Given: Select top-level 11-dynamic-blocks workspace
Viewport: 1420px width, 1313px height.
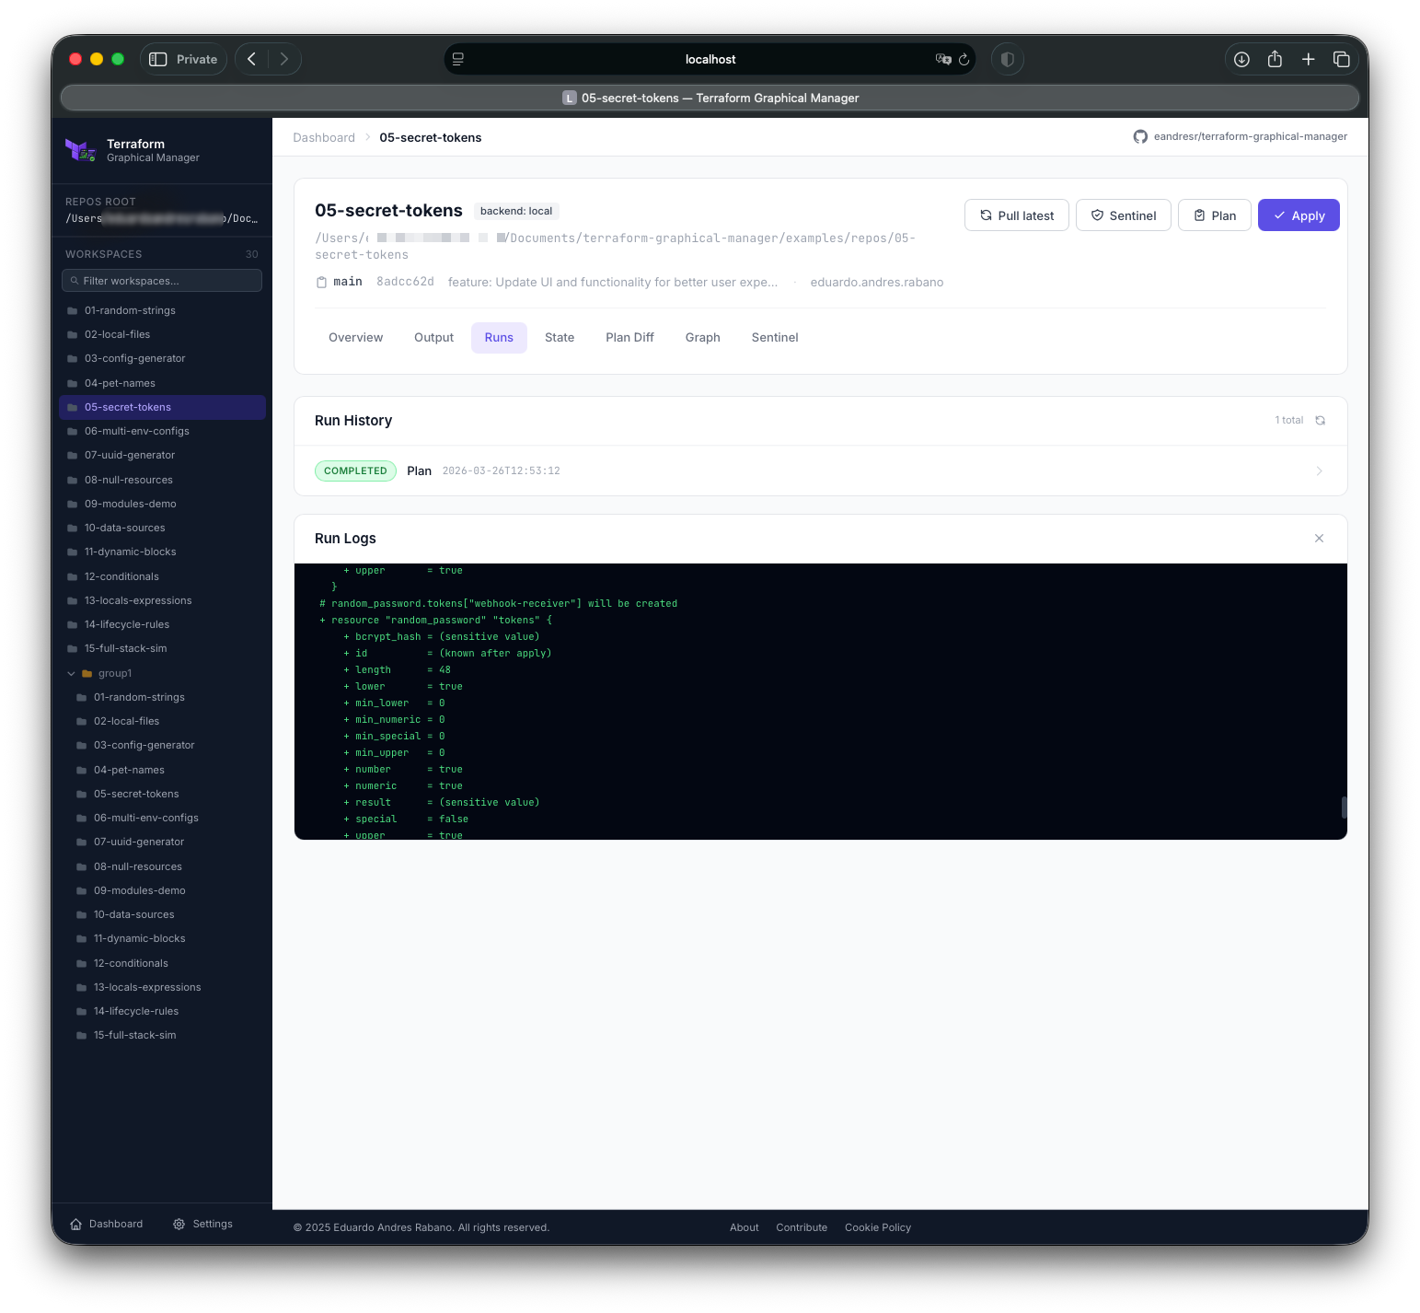Looking at the screenshot, I should [162, 552].
